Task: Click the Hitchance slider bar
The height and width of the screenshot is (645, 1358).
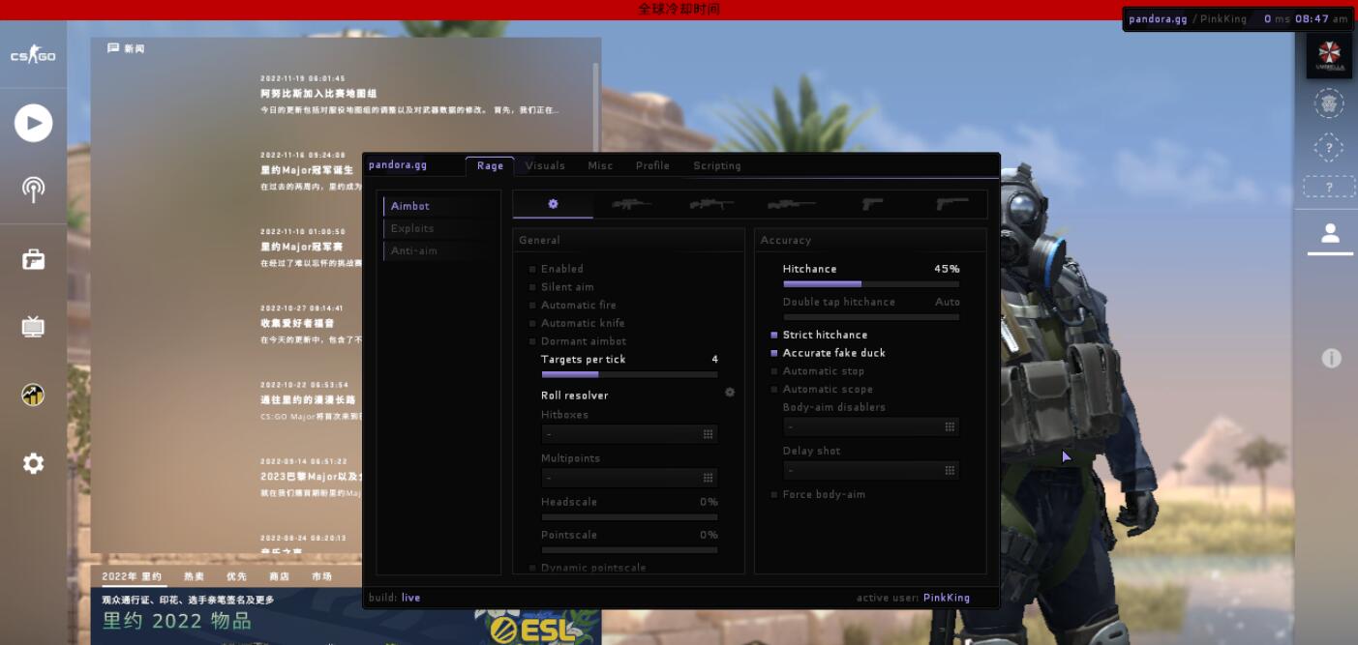Action: (870, 284)
